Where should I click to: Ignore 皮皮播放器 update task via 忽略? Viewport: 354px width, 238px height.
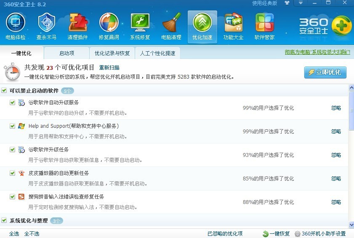click(x=336, y=178)
